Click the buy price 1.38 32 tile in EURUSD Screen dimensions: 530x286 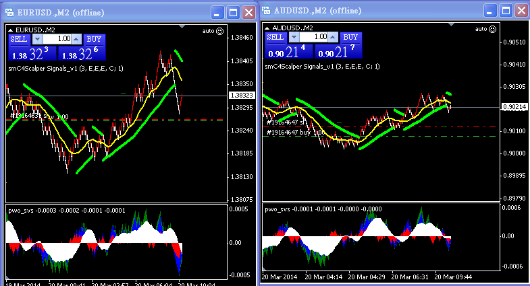82,54
